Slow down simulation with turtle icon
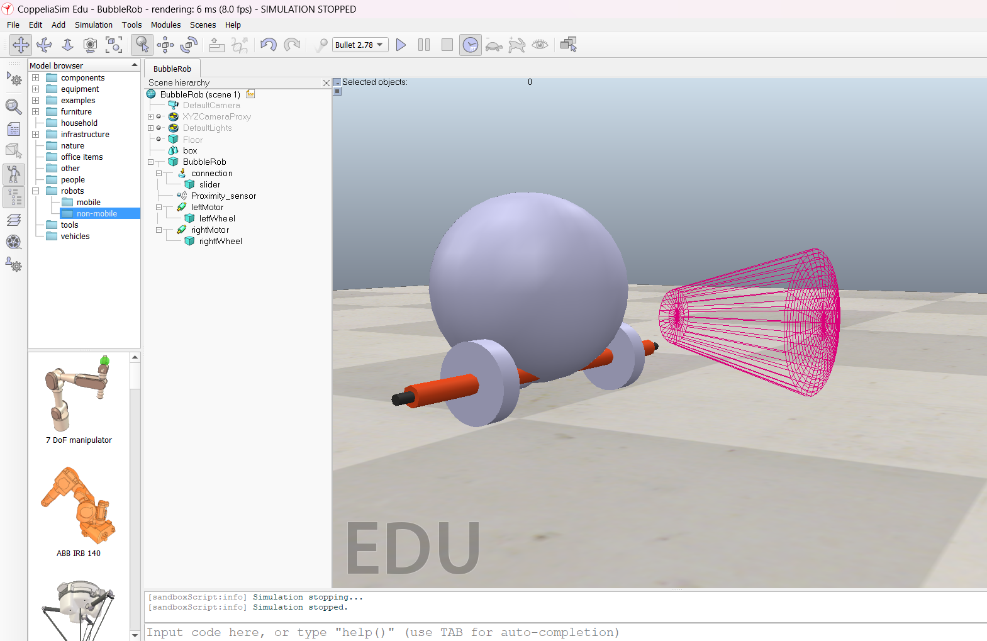Screen dimensions: 987x641 pos(494,45)
